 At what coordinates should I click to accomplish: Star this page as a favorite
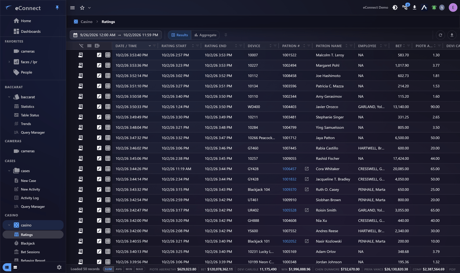click(82, 8)
